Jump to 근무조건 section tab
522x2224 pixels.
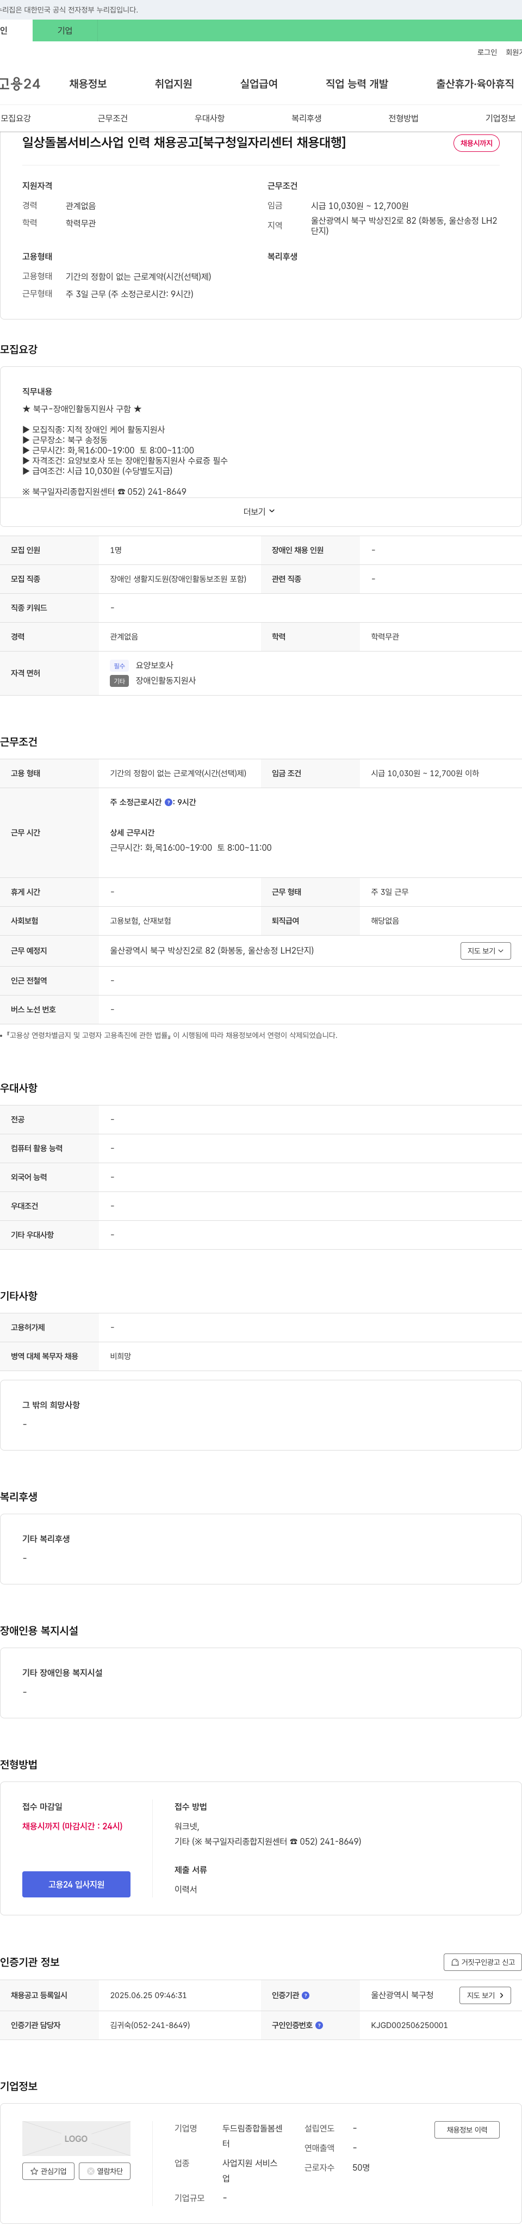coord(112,118)
